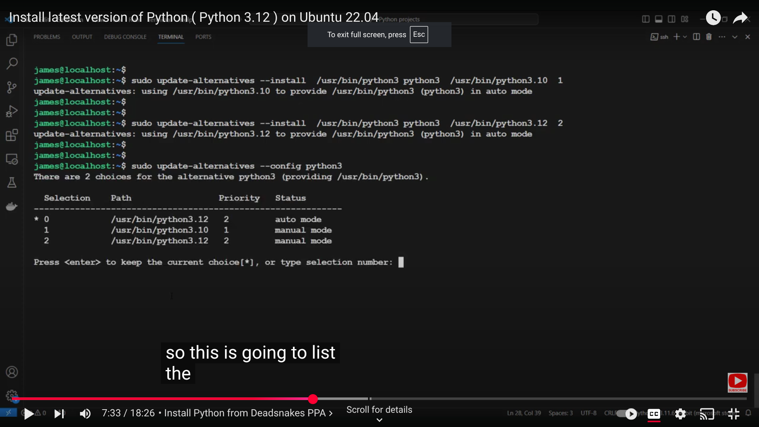Image resolution: width=759 pixels, height=427 pixels.
Task: Switch to the PORTS tab
Action: tap(203, 37)
